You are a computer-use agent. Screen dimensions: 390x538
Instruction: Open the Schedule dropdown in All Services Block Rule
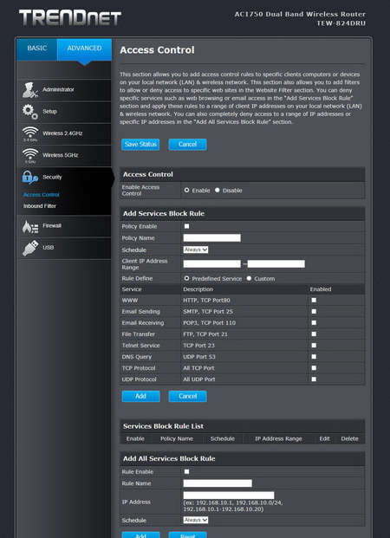point(196,520)
